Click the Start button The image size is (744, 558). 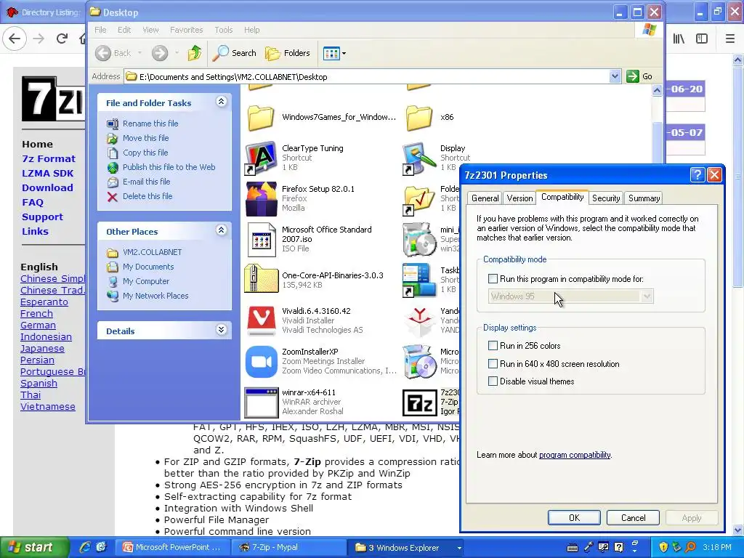[34, 548]
